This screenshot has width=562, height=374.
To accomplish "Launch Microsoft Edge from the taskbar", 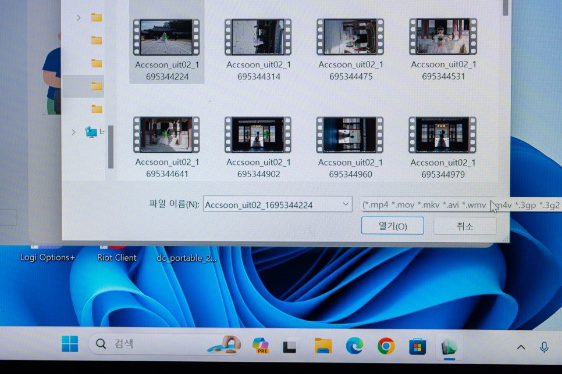I will [354, 346].
